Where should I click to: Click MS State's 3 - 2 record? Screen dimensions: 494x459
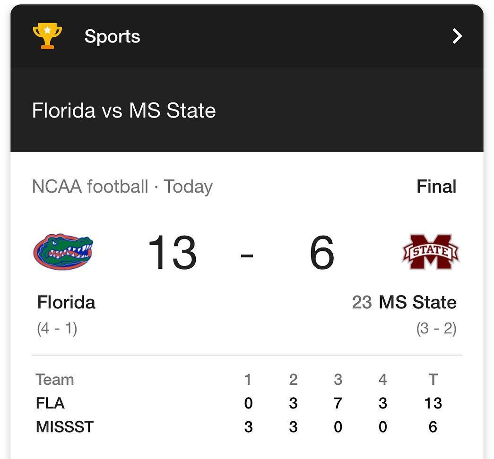(x=436, y=328)
